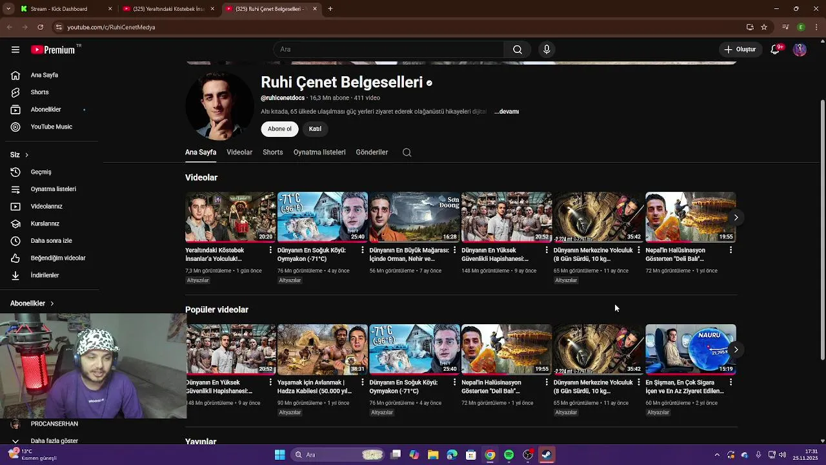The height and width of the screenshot is (465, 826).
Task: Click the page vertical scrollbar
Action: (x=822, y=230)
